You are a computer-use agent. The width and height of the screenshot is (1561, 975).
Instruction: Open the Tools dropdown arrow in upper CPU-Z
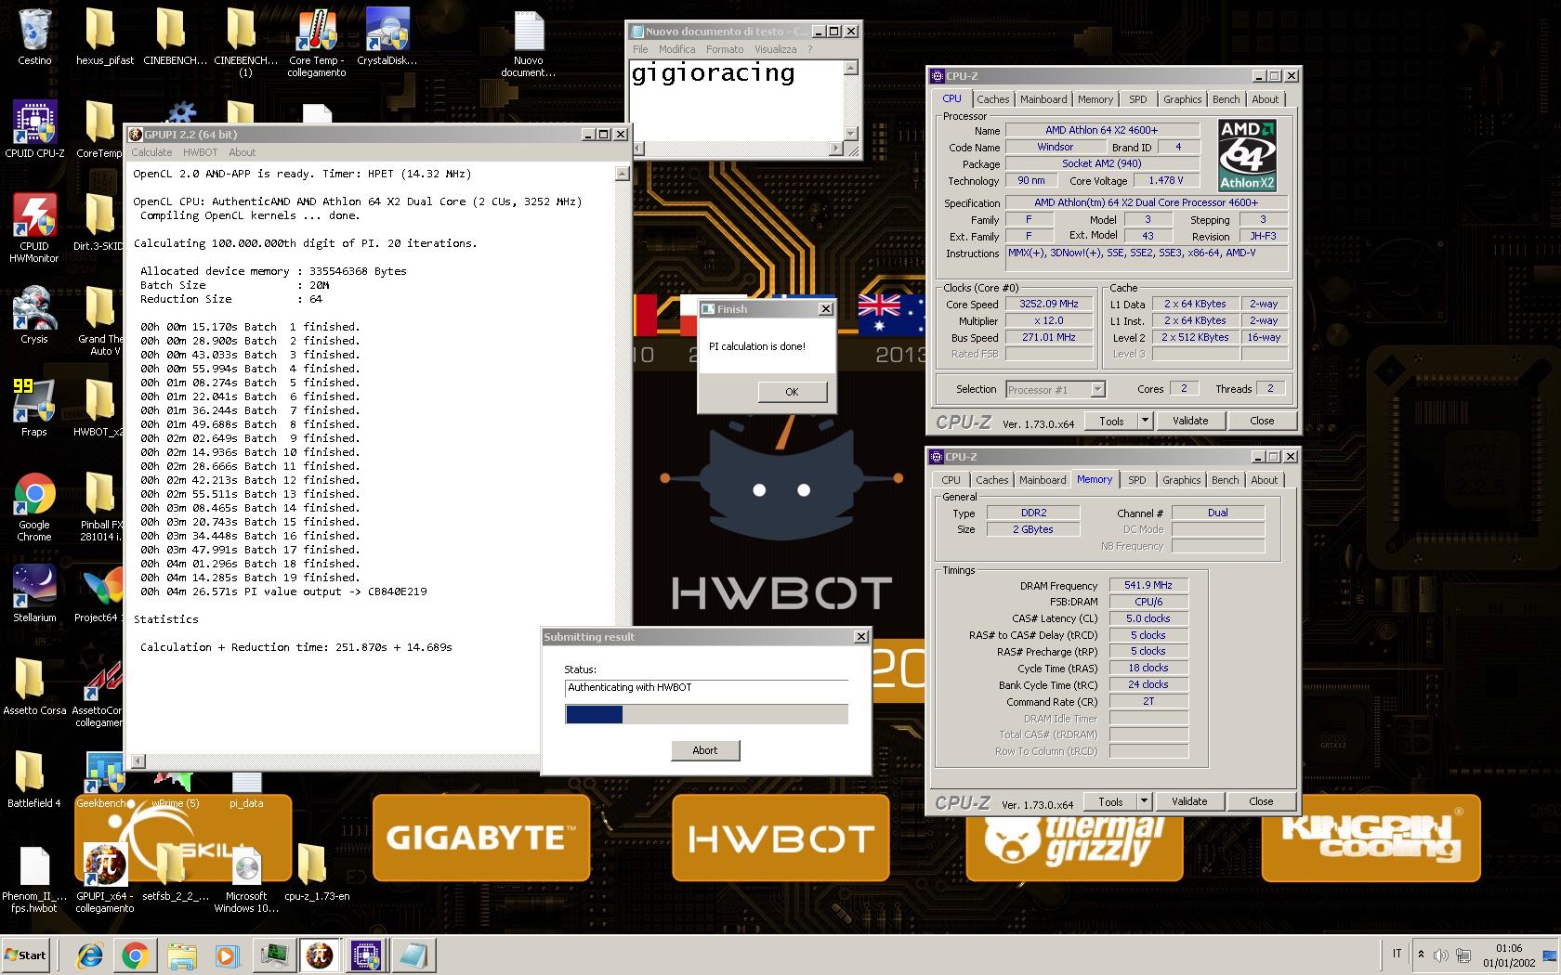tap(1145, 421)
